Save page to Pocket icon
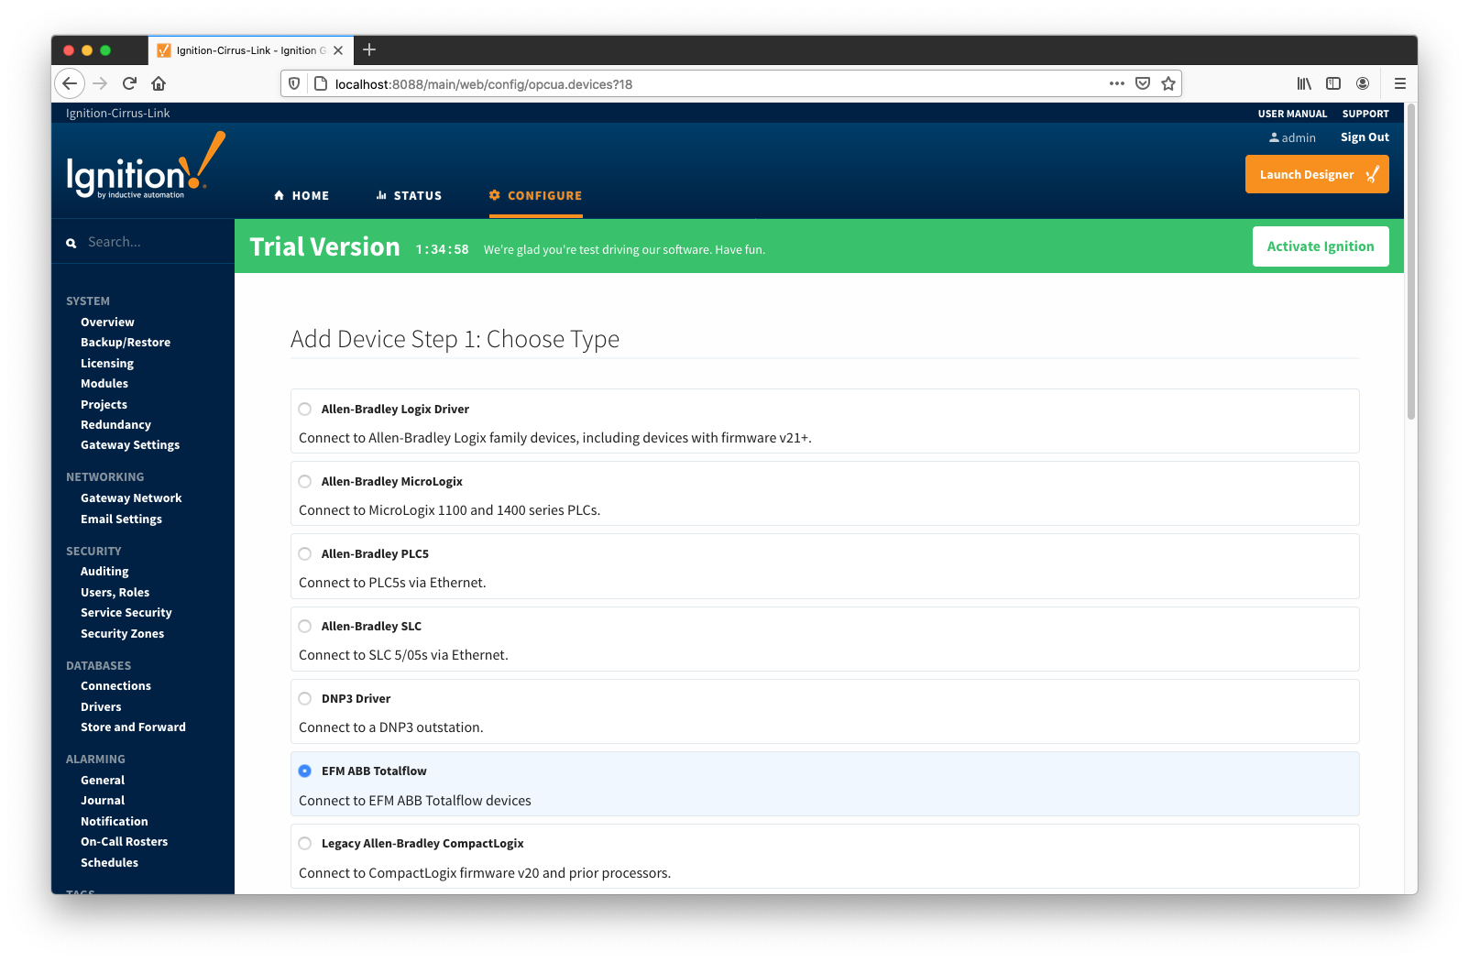The image size is (1469, 962). click(1143, 83)
